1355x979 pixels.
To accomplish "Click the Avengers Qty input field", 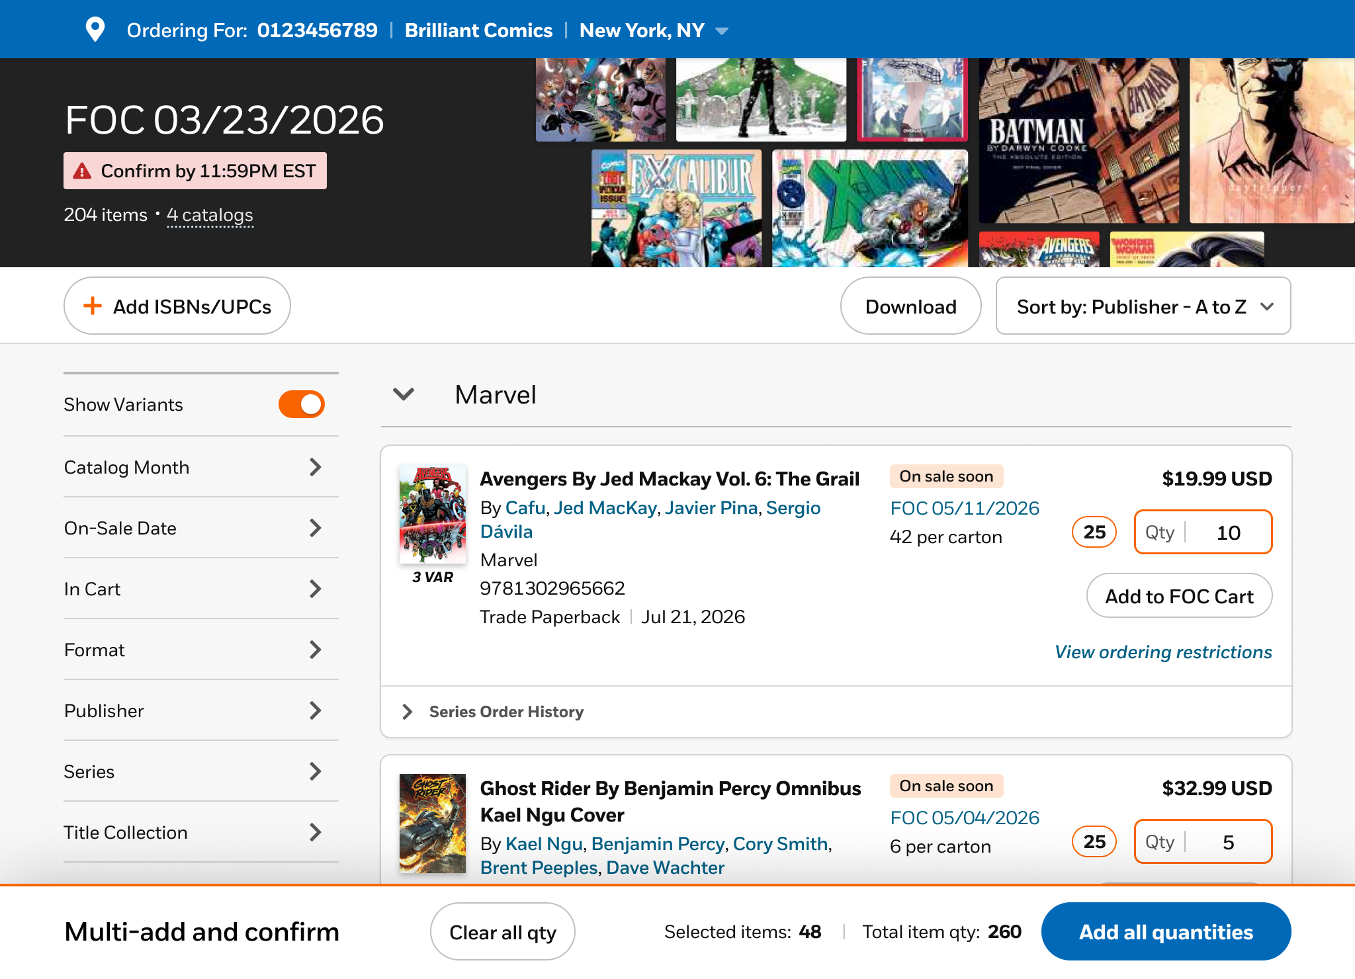I will [x=1227, y=532].
